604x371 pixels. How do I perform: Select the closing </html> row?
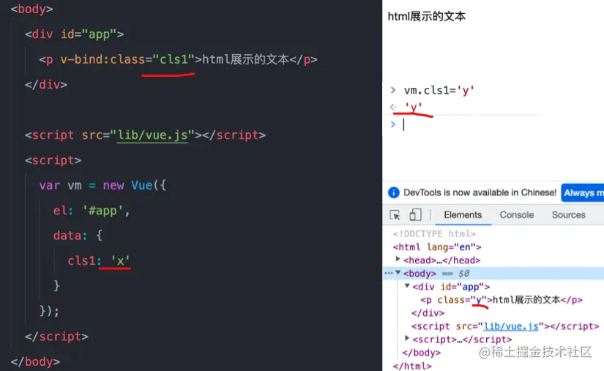click(412, 366)
